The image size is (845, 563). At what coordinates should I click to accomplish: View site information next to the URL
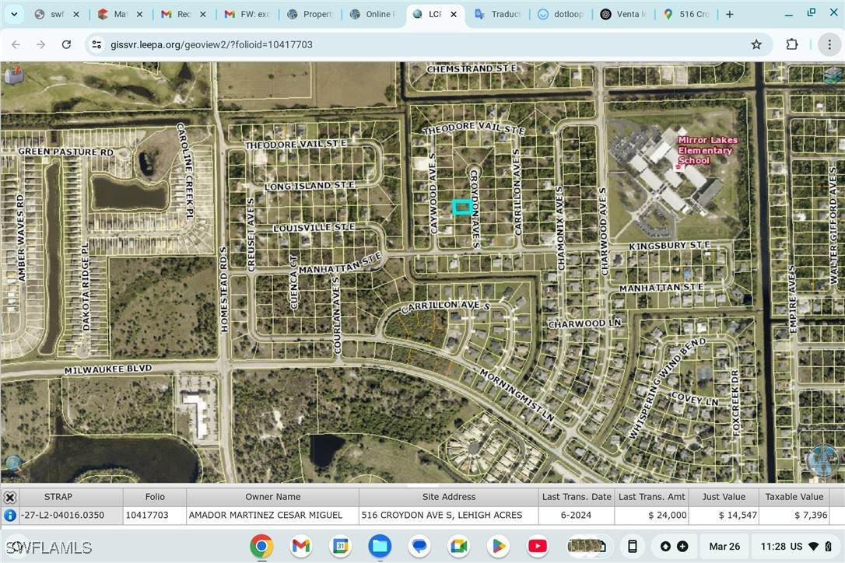tap(96, 44)
